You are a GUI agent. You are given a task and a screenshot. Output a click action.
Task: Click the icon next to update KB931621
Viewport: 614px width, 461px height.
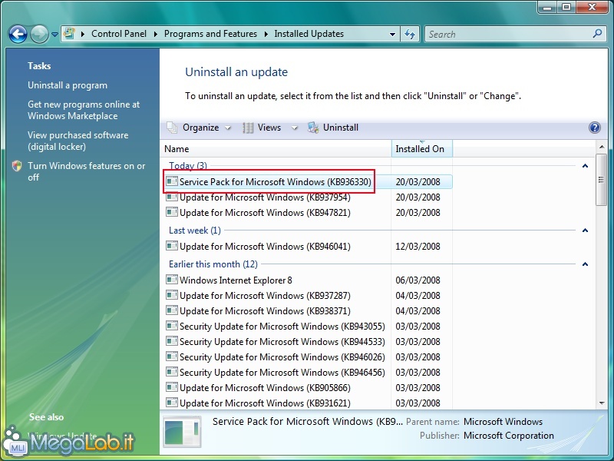coord(171,403)
